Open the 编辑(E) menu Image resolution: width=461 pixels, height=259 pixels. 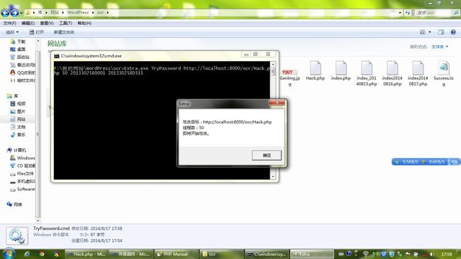[x=28, y=23]
